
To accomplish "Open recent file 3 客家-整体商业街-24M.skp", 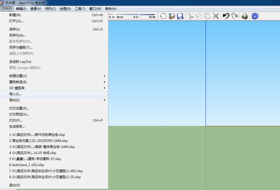I will point(54,147).
